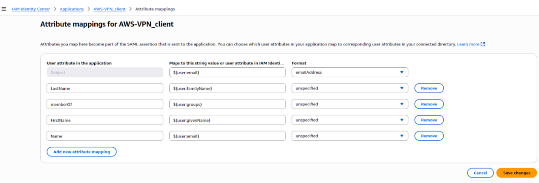This screenshot has height=183, width=539.
Task: Open format dropdown for Name row
Action: tap(350, 136)
